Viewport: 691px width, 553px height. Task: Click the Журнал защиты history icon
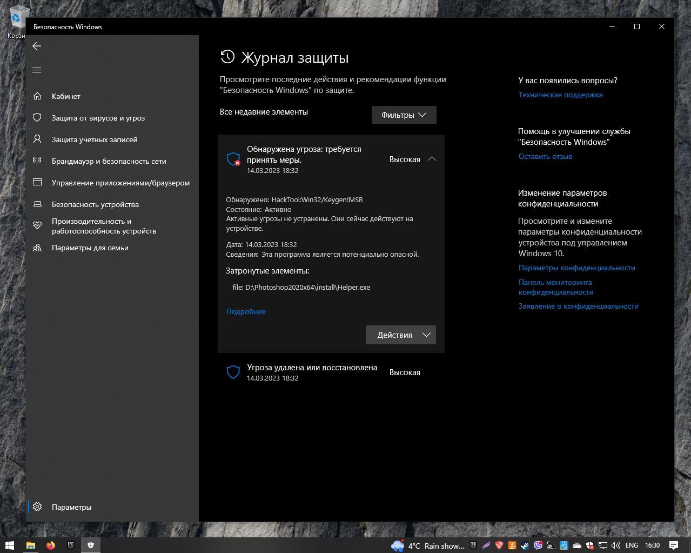tap(227, 57)
